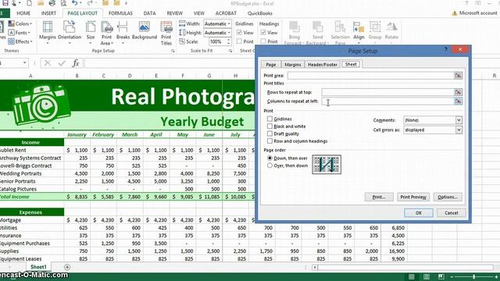Adjust the Scale 100% spinner
Screen dimensions: 500x281
[x=228, y=41]
